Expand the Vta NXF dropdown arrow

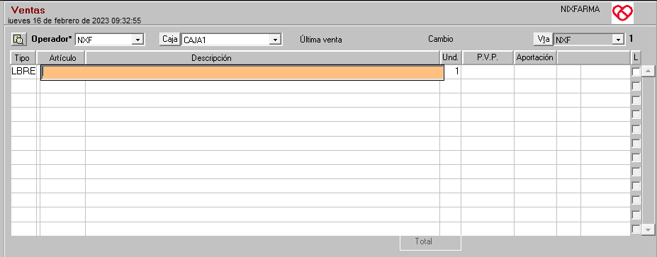click(618, 40)
